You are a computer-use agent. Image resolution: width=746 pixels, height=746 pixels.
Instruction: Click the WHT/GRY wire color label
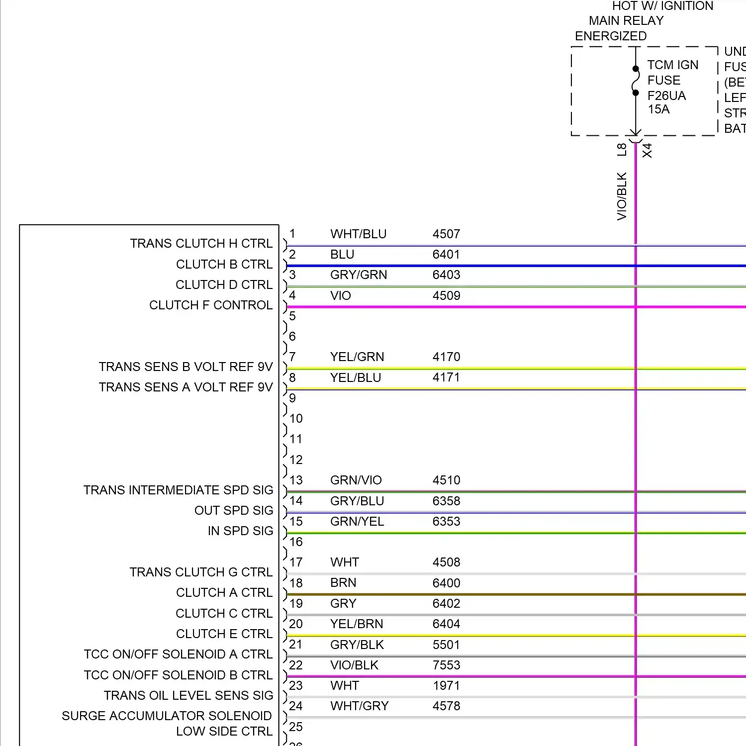[360, 706]
